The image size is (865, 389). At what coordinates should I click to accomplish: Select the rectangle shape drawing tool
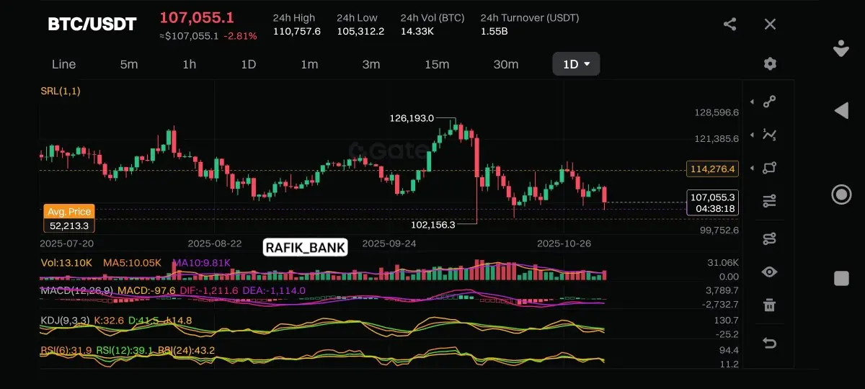(x=770, y=168)
